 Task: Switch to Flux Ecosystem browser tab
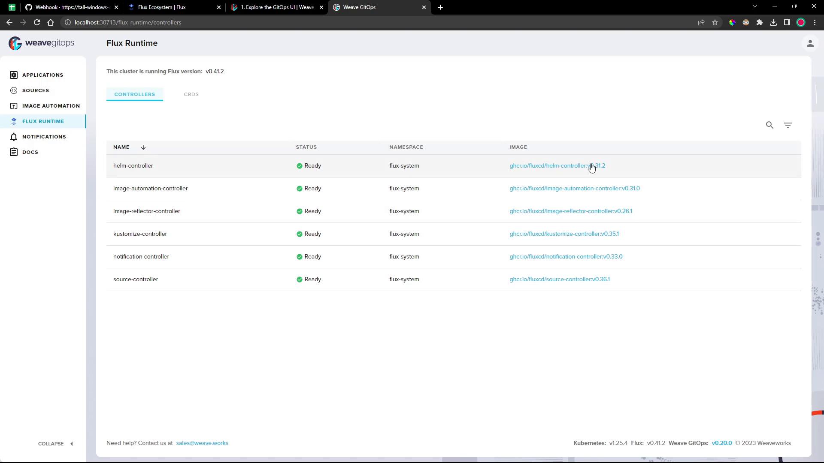(175, 7)
